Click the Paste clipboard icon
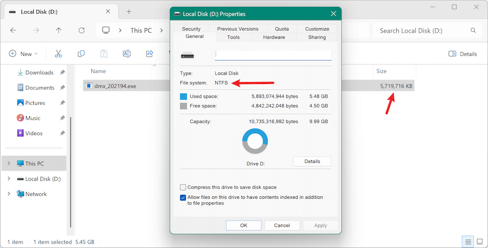This screenshot has width=488, height=248. coord(103,54)
